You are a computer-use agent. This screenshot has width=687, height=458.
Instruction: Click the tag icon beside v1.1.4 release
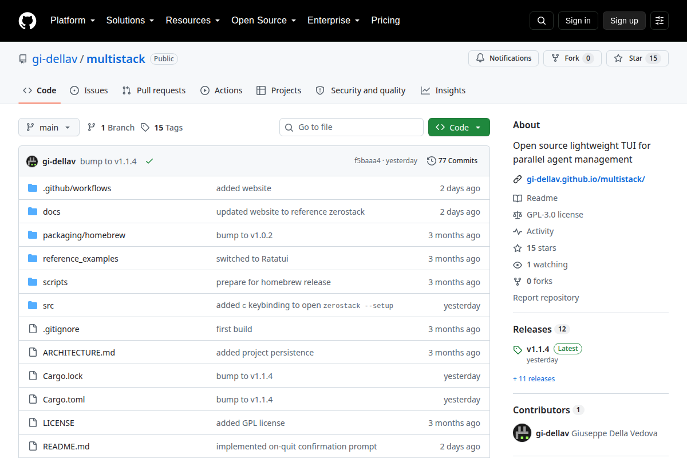click(518, 349)
